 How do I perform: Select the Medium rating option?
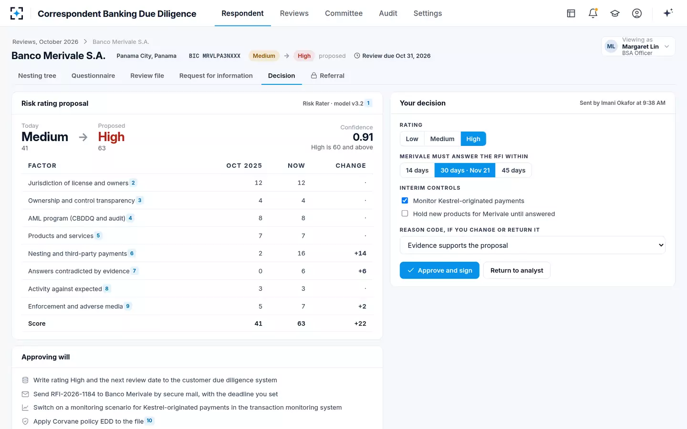point(442,139)
